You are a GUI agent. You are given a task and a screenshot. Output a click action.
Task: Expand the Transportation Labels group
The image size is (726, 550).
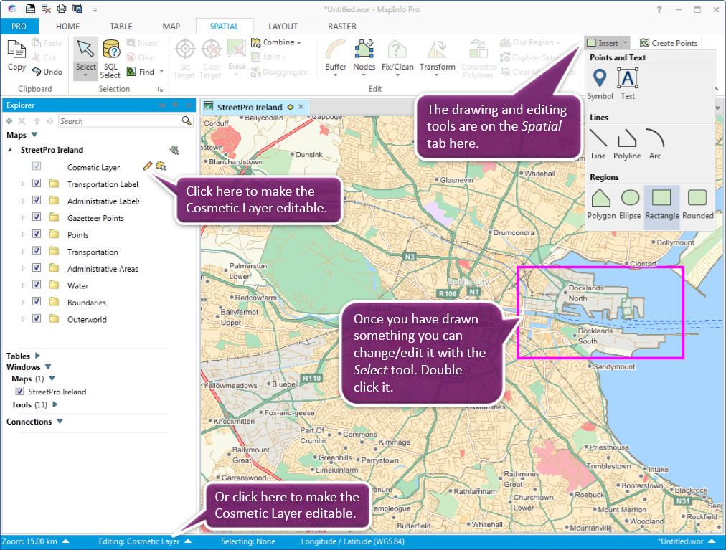coord(23,184)
